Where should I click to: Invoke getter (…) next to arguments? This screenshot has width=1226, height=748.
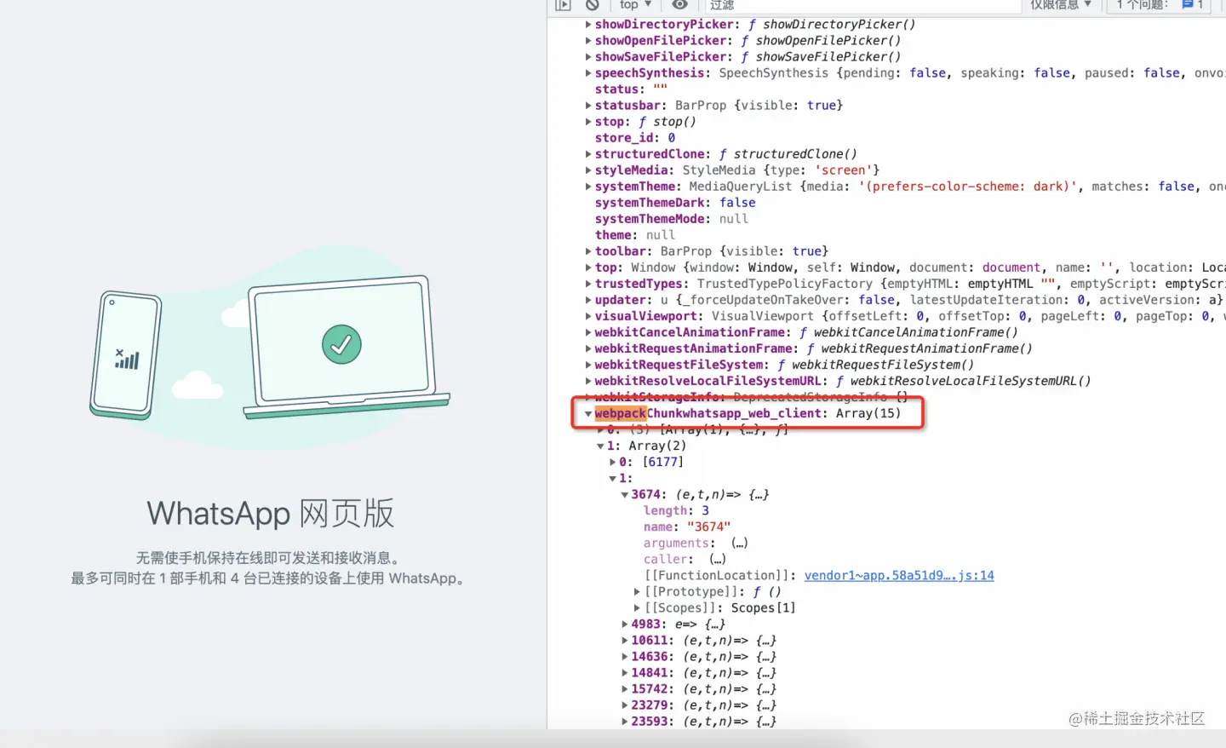pos(739,544)
